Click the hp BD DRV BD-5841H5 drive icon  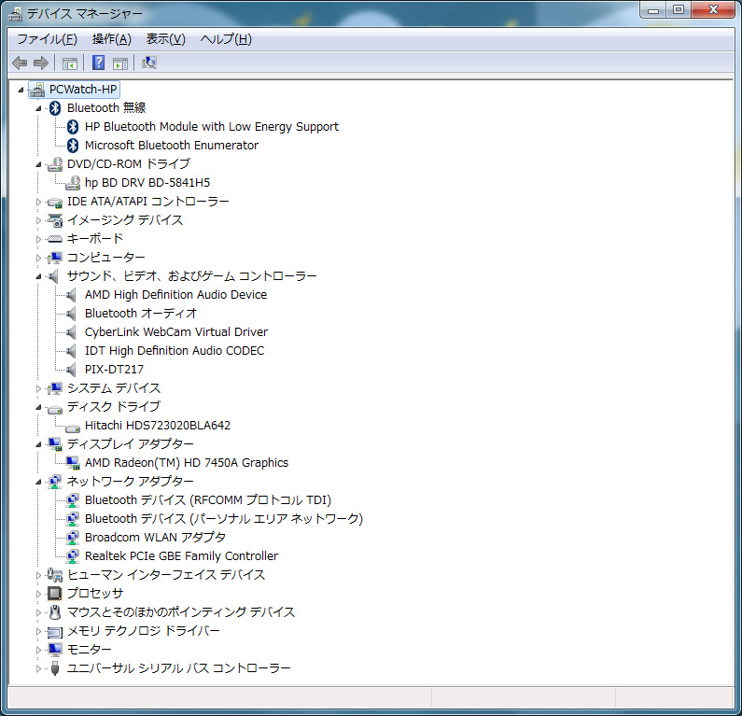pos(73,183)
